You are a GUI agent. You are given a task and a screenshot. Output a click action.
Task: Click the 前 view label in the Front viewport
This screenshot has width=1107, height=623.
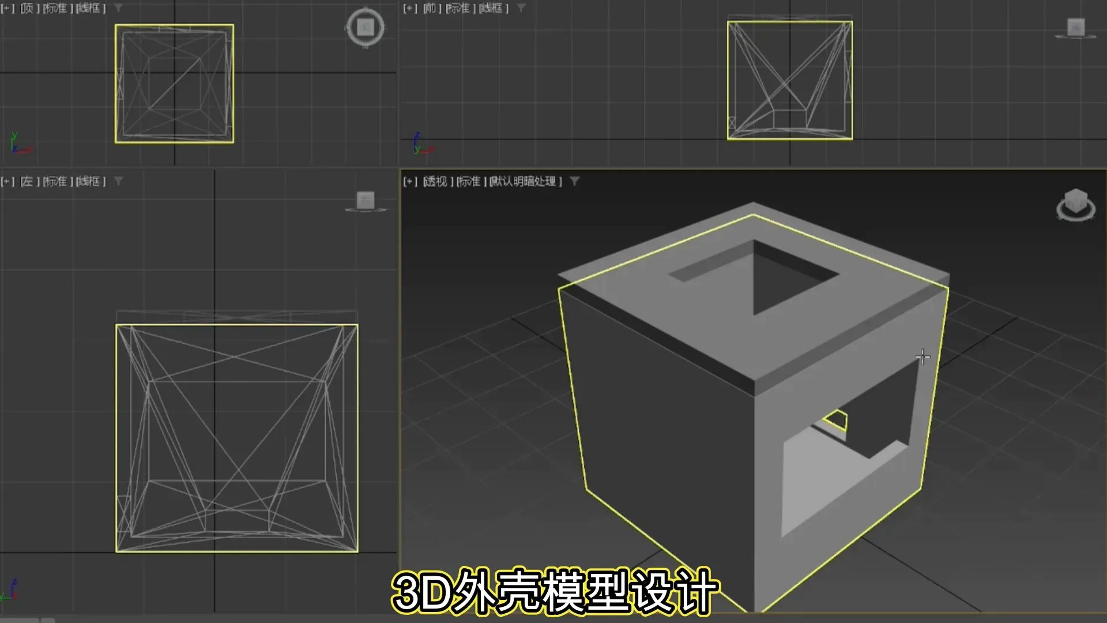click(x=431, y=8)
